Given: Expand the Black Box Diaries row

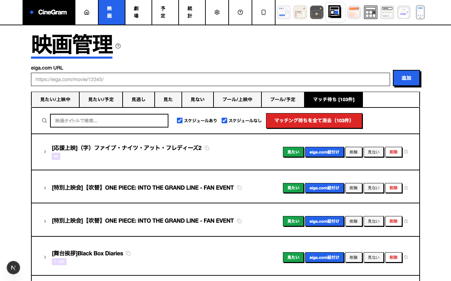Looking at the screenshot, I should click(x=45, y=257).
